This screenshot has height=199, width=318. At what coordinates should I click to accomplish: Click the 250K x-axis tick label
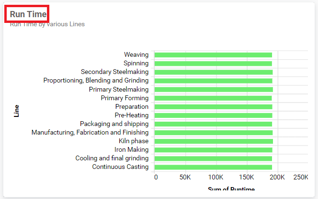(301, 178)
